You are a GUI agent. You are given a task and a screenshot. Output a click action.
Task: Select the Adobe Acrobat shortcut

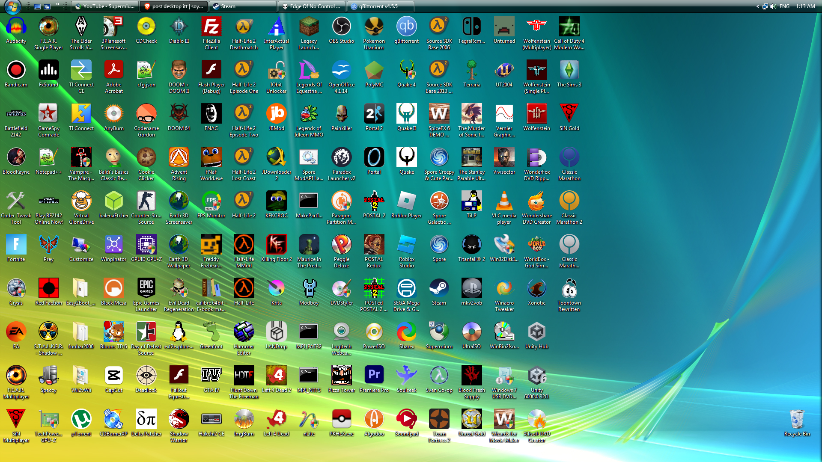(x=114, y=77)
